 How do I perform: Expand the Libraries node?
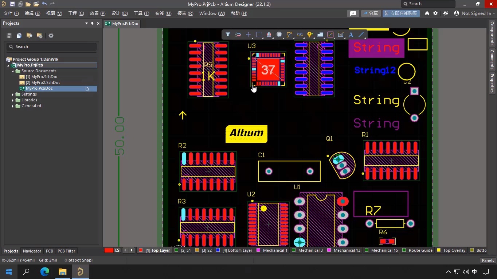(13, 100)
